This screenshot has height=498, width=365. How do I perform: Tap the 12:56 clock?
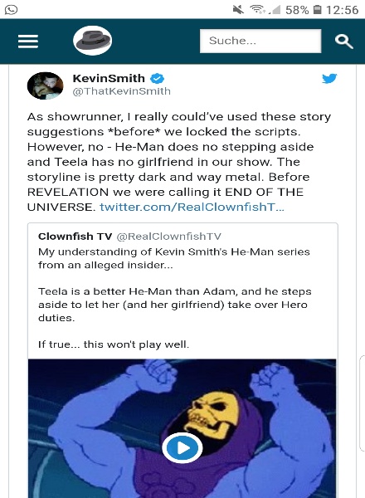pos(342,10)
